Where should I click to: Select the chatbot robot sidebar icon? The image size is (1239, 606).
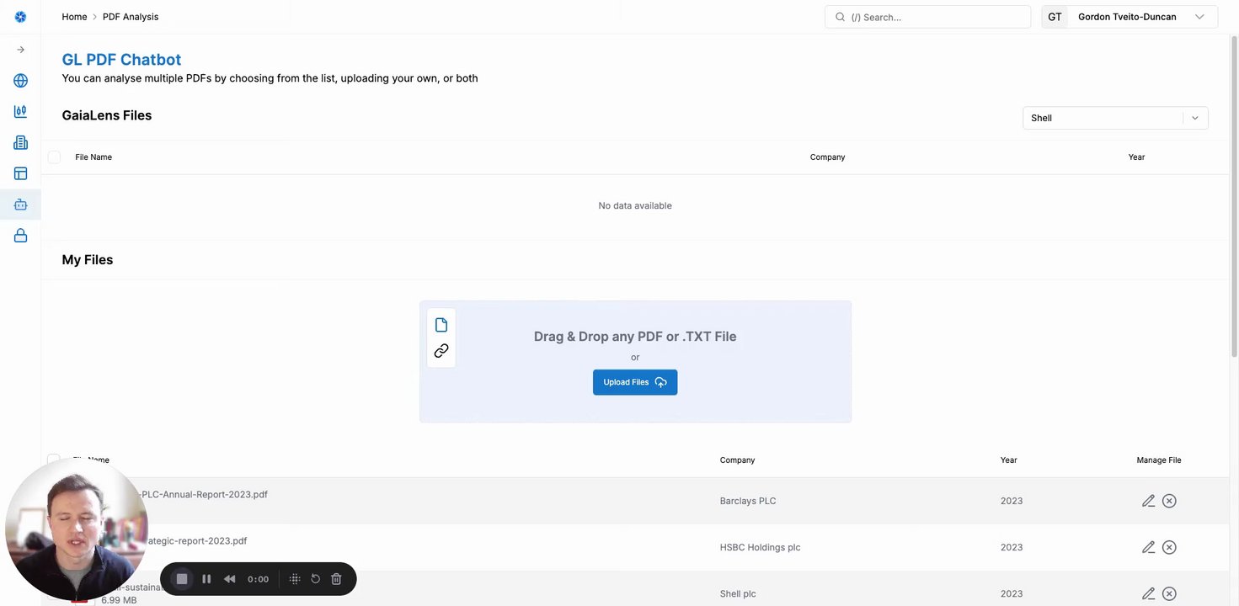click(20, 205)
